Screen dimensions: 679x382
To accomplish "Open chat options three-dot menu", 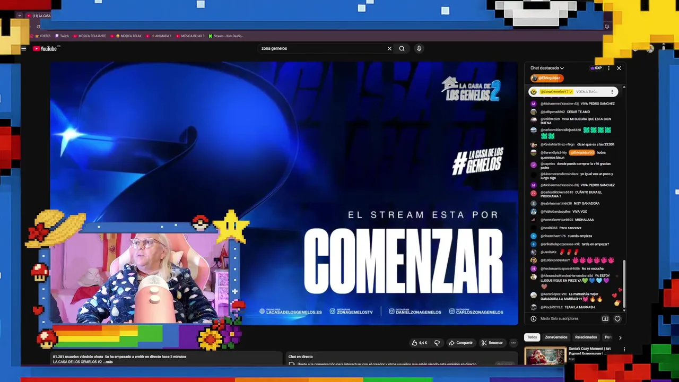I will pyautogui.click(x=608, y=68).
